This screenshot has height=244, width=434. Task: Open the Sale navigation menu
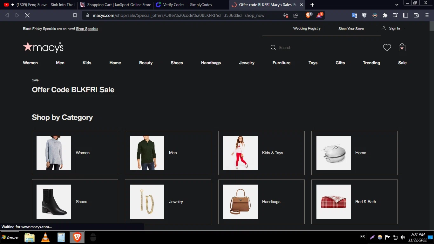(402, 63)
